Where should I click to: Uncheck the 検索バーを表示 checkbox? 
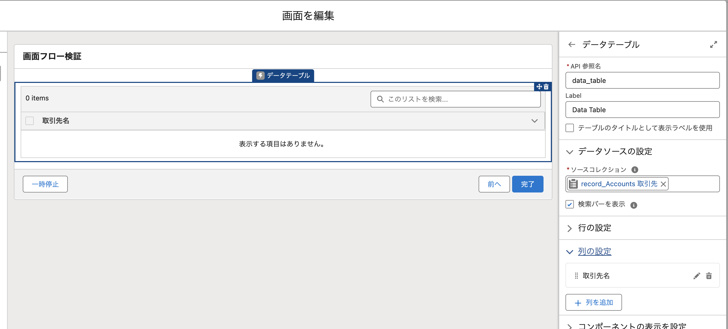pos(570,205)
